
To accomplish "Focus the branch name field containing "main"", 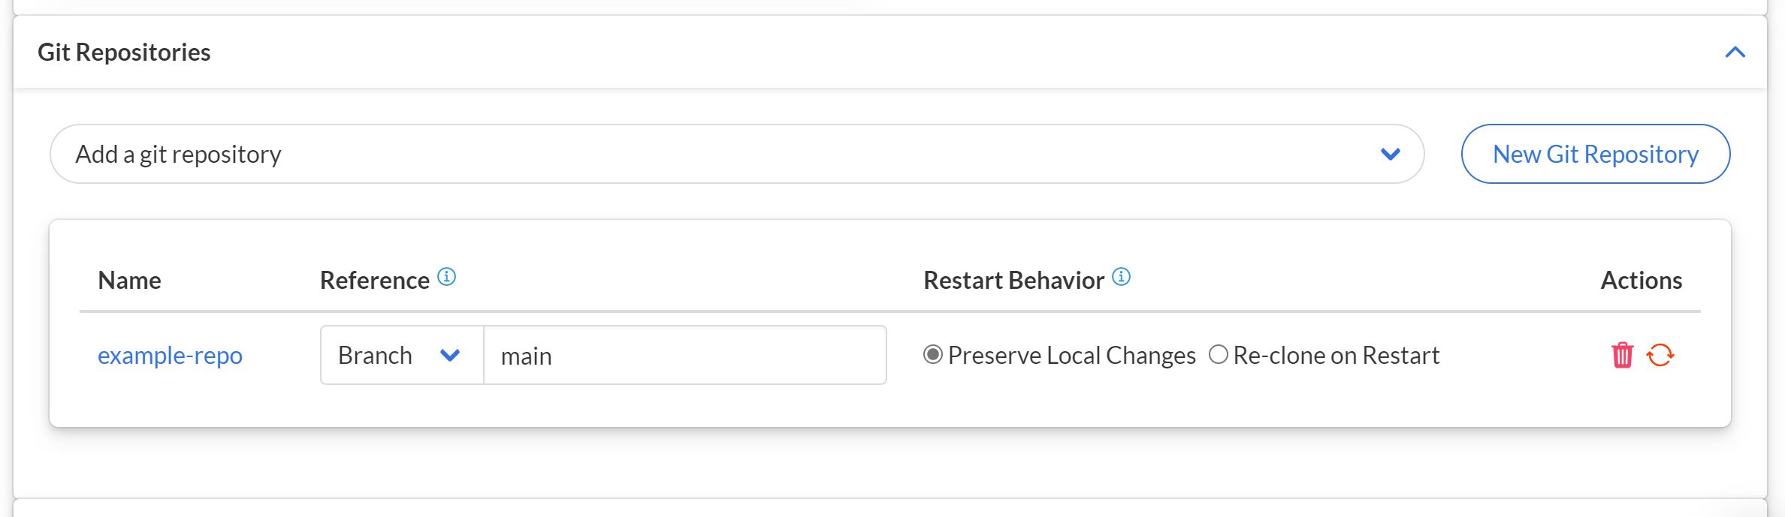I will click(x=684, y=355).
